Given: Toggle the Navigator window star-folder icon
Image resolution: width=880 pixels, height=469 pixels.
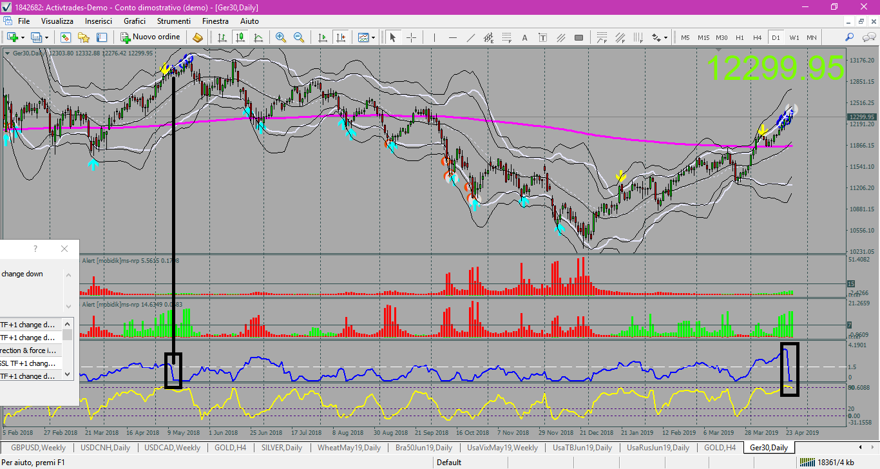Looking at the screenshot, I should tap(83, 37).
